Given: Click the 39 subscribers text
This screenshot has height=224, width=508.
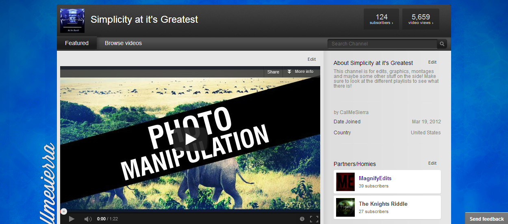Looking at the screenshot, I should 373,186.
